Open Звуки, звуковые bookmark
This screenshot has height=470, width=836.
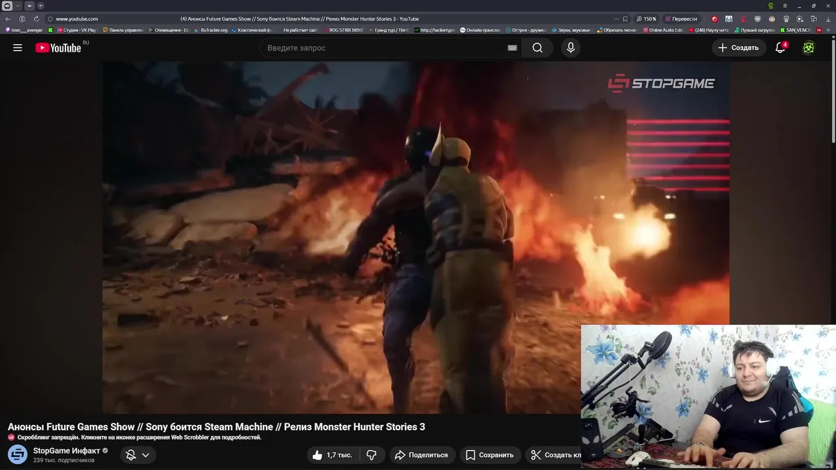[x=571, y=30]
